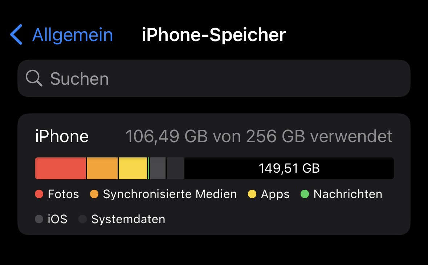428x265 pixels.
Task: Tap the yellow Apps legend dot
Action: [x=252, y=194]
